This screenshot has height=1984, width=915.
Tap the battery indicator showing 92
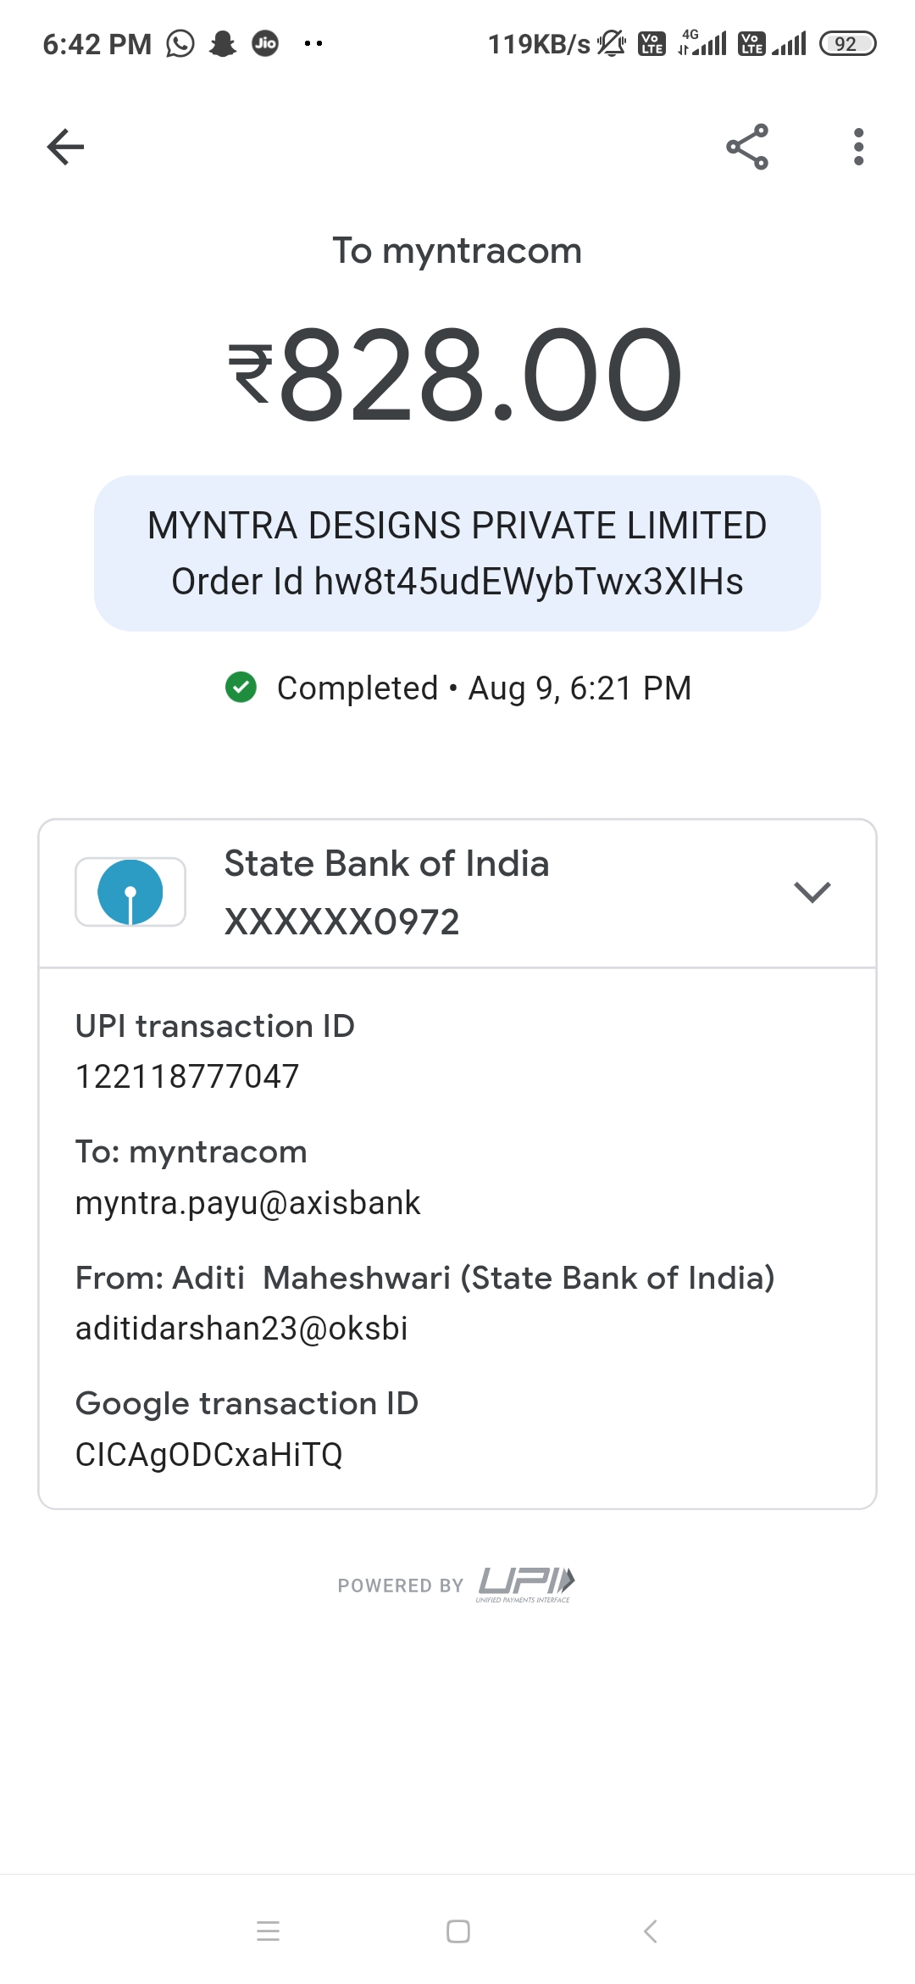pos(847,43)
